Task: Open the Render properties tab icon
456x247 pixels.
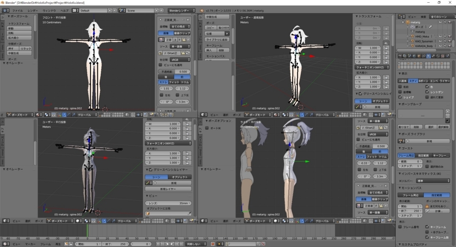Action: pos(400,56)
